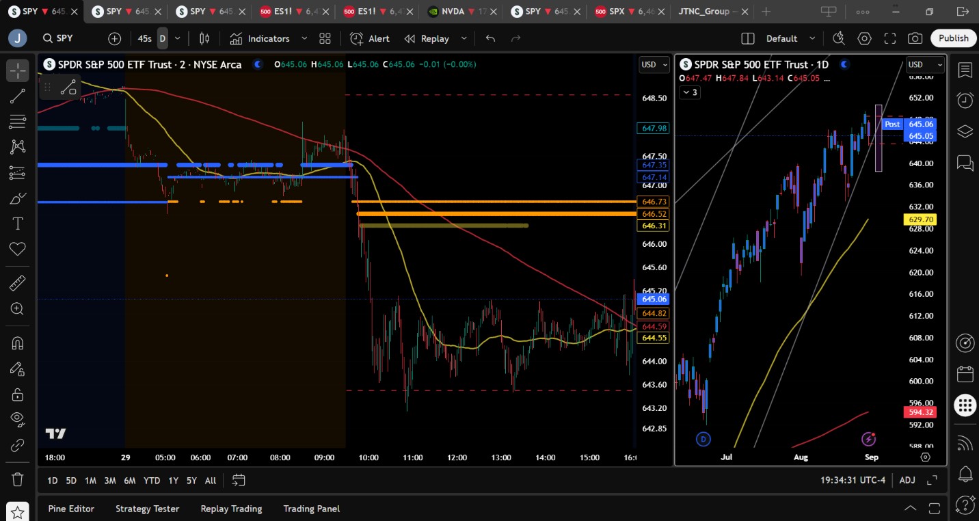This screenshot has height=521, width=979.
Task: Toggle the link drawings sync icon
Action: coord(18,446)
